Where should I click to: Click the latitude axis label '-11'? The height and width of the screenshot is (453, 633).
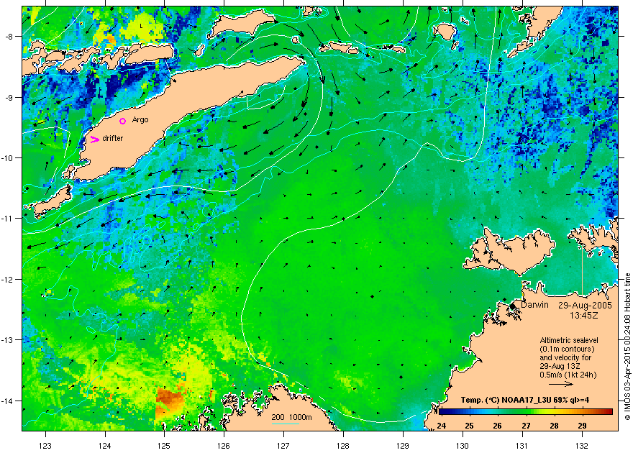click(7, 219)
